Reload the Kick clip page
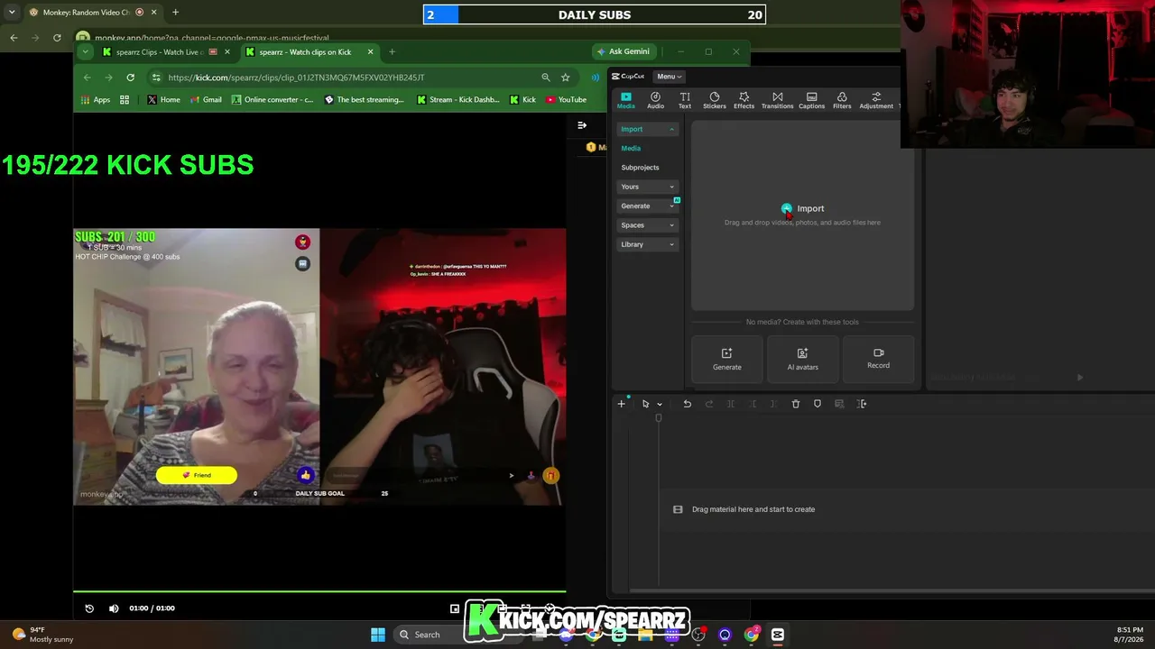Image resolution: width=1155 pixels, height=649 pixels. [131, 78]
